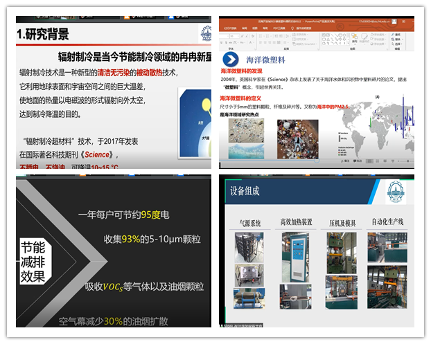This screenshot has width=431, height=344.
Task: Increase font size in ribbon
Action: [242, 36]
